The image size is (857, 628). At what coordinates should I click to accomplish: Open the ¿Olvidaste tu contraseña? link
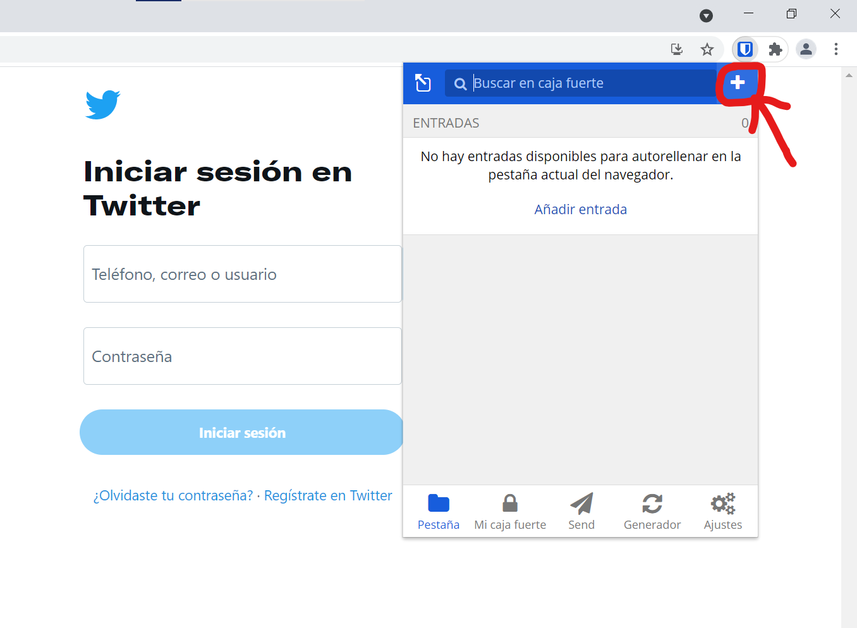tap(173, 495)
